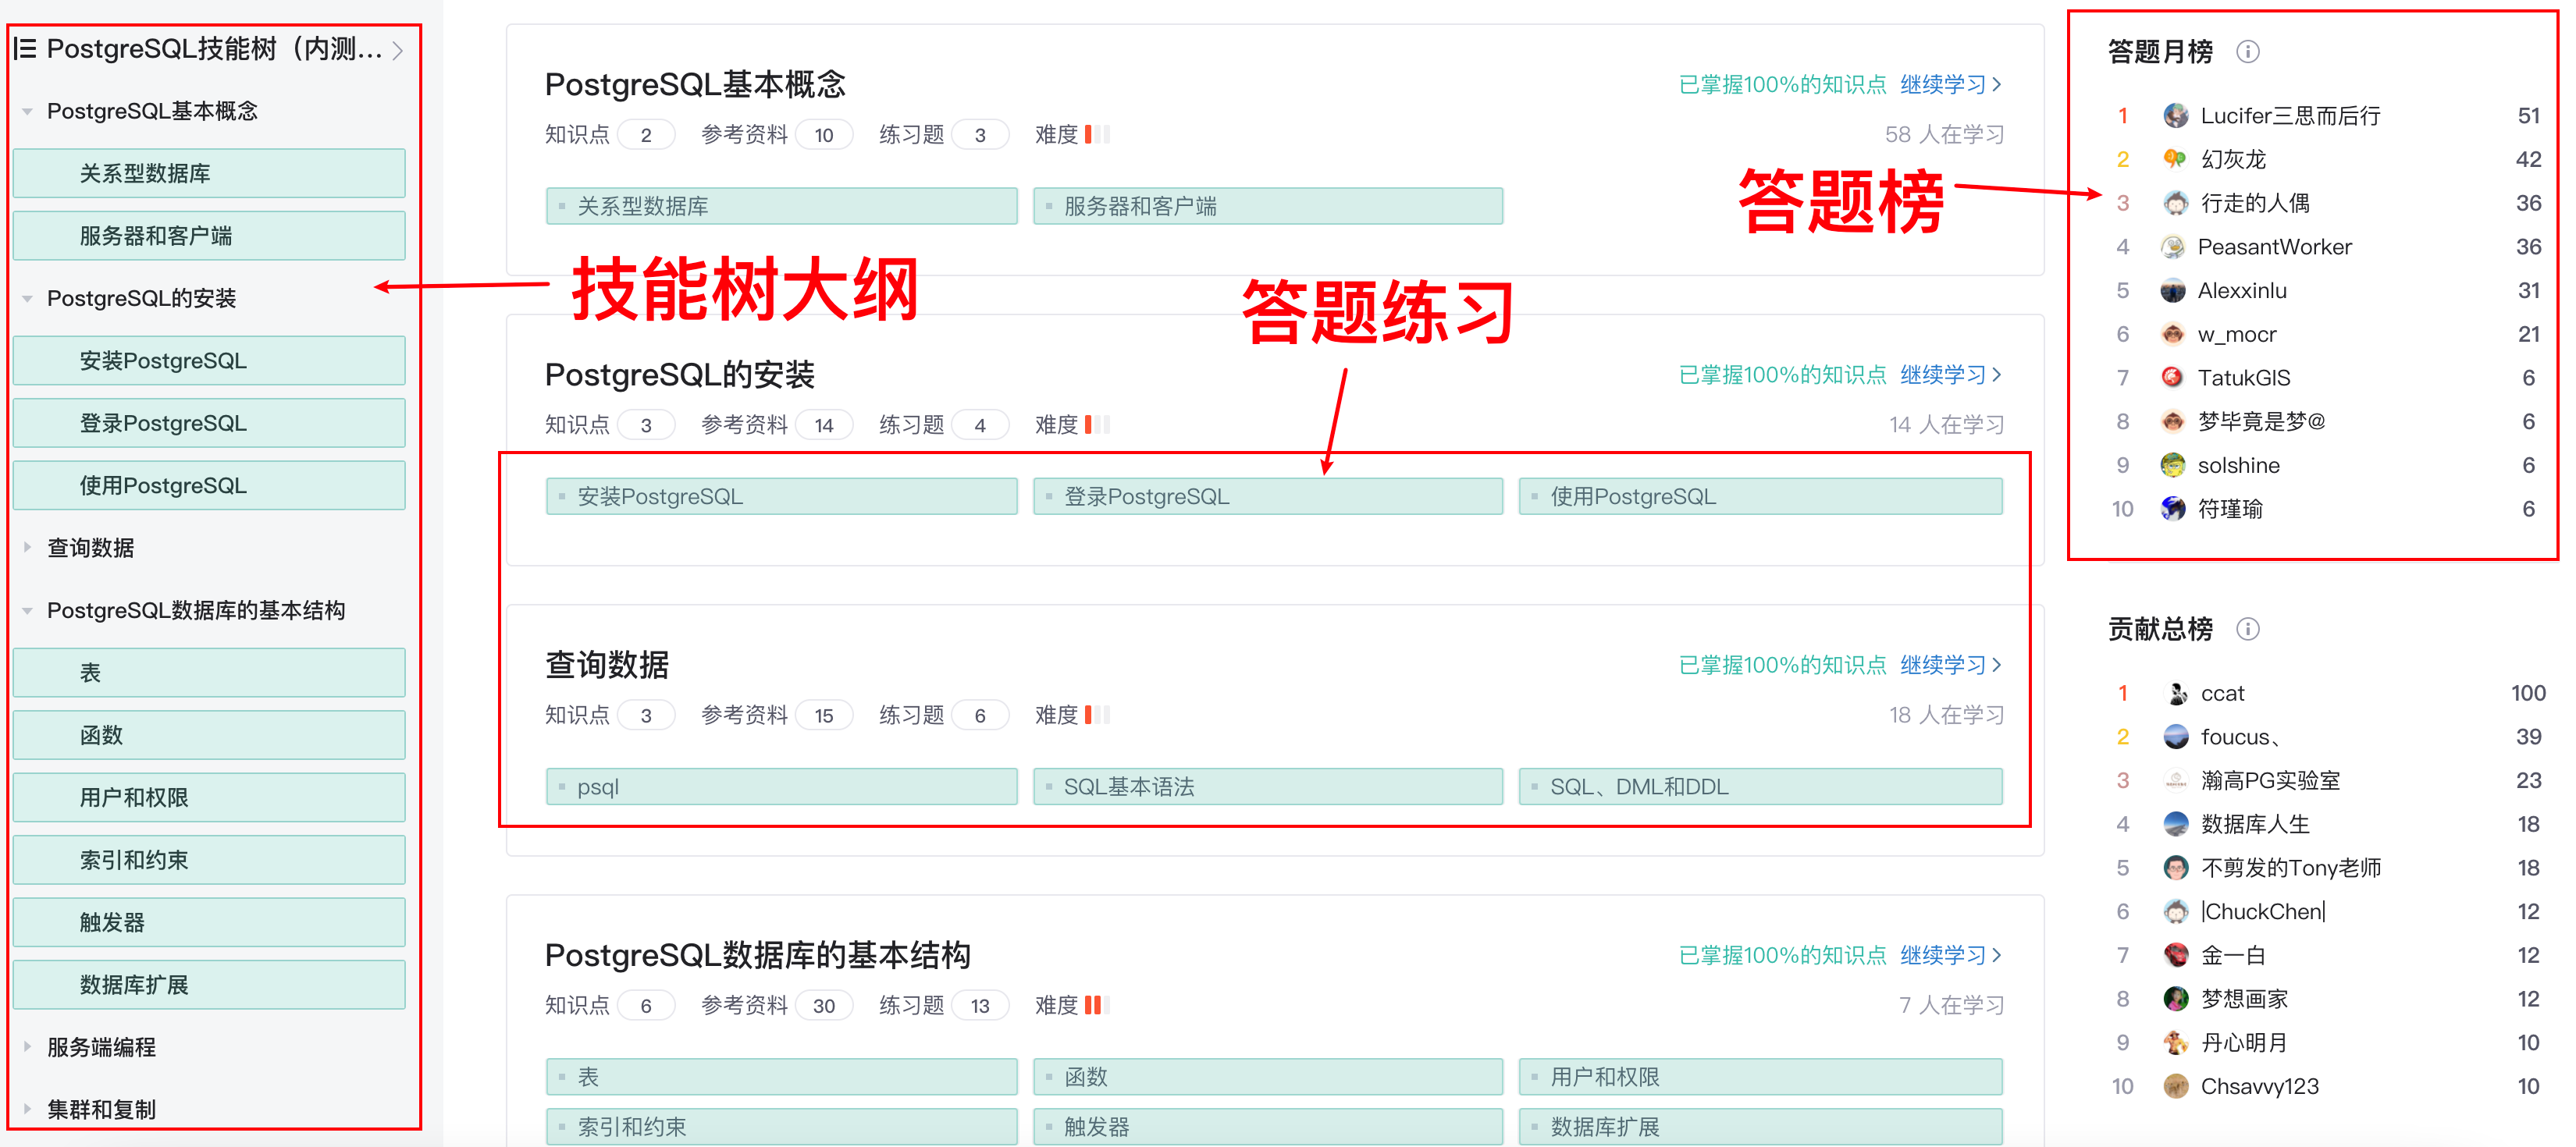Click the outline list icon beside PostgreSQL技能树

pyautogui.click(x=26, y=48)
